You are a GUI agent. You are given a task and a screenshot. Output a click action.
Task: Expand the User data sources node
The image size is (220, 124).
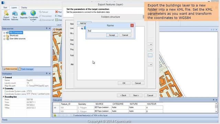4,39
